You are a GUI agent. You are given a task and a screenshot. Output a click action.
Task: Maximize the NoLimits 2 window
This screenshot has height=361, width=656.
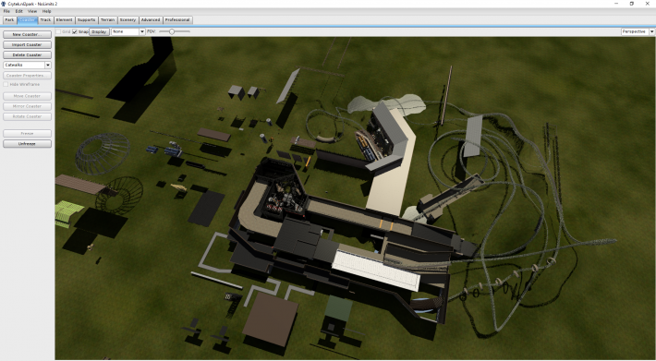[x=631, y=4]
